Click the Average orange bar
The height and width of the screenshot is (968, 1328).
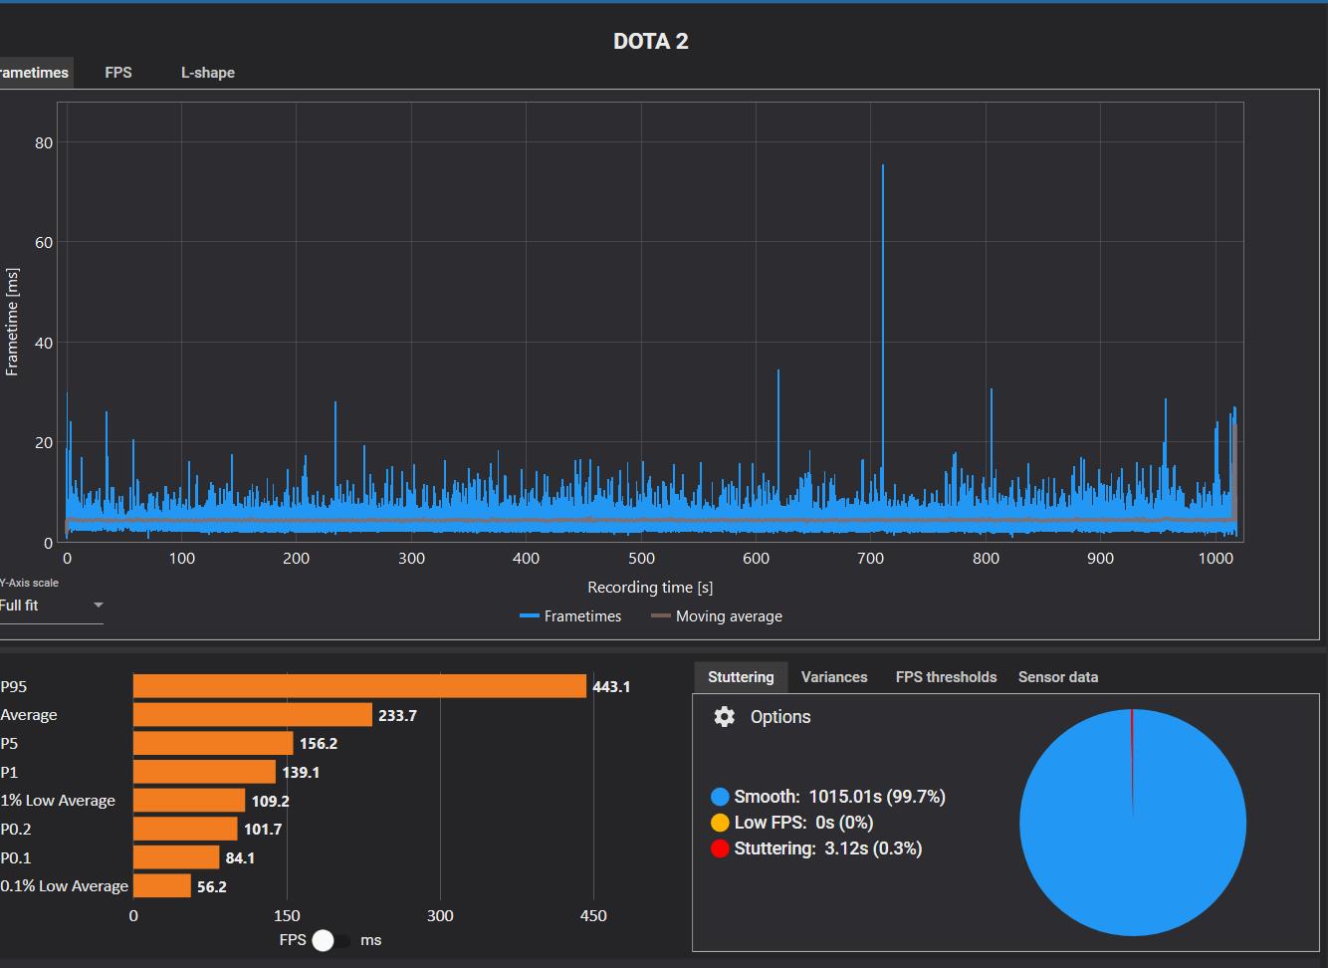253,715
